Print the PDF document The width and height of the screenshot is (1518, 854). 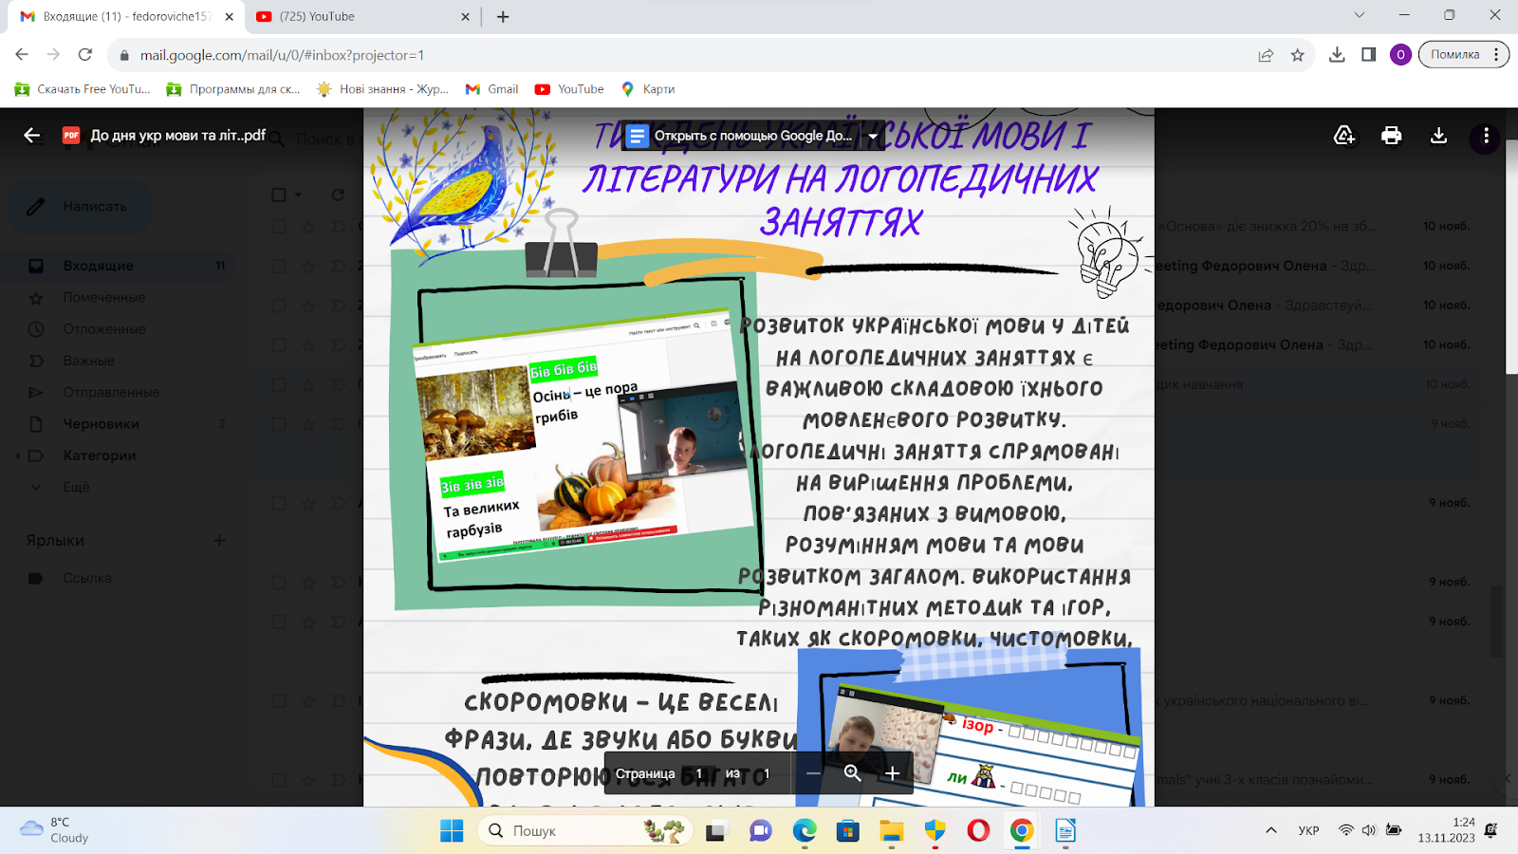[x=1392, y=136]
